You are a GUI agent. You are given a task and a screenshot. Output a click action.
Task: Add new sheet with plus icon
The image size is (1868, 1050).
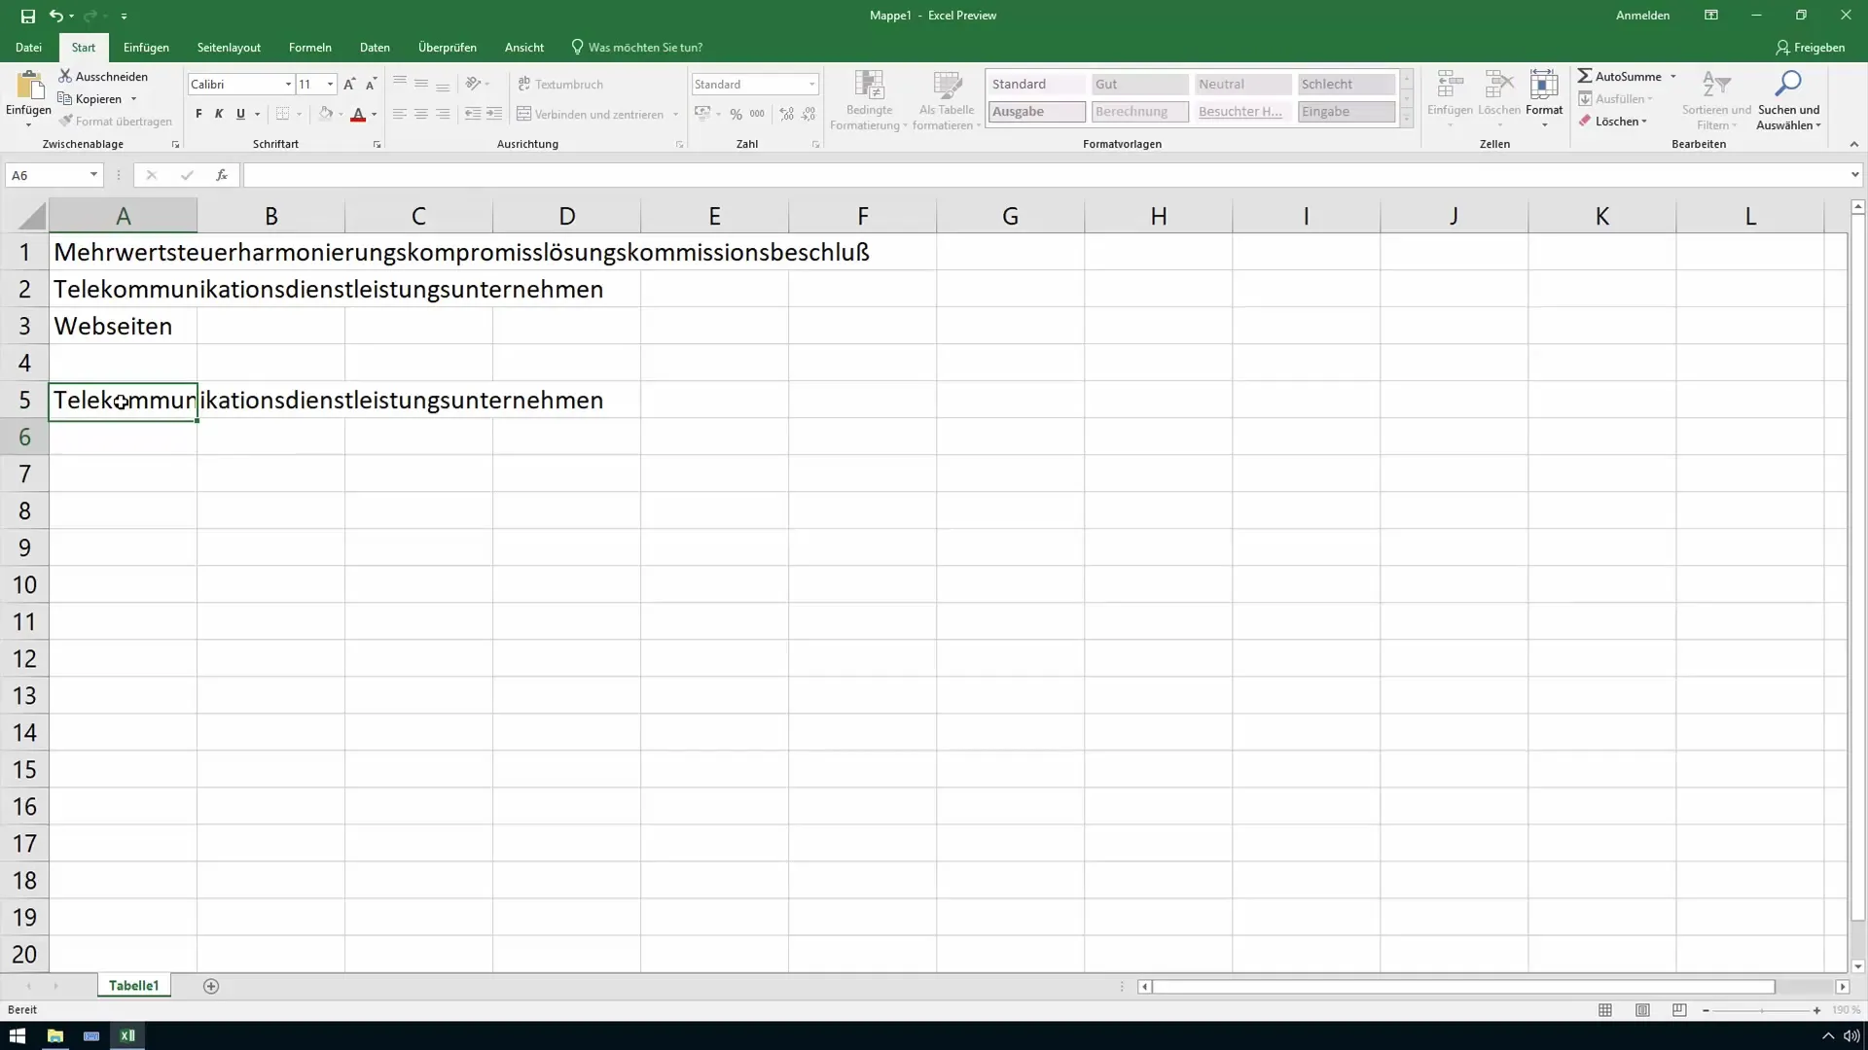pyautogui.click(x=211, y=986)
